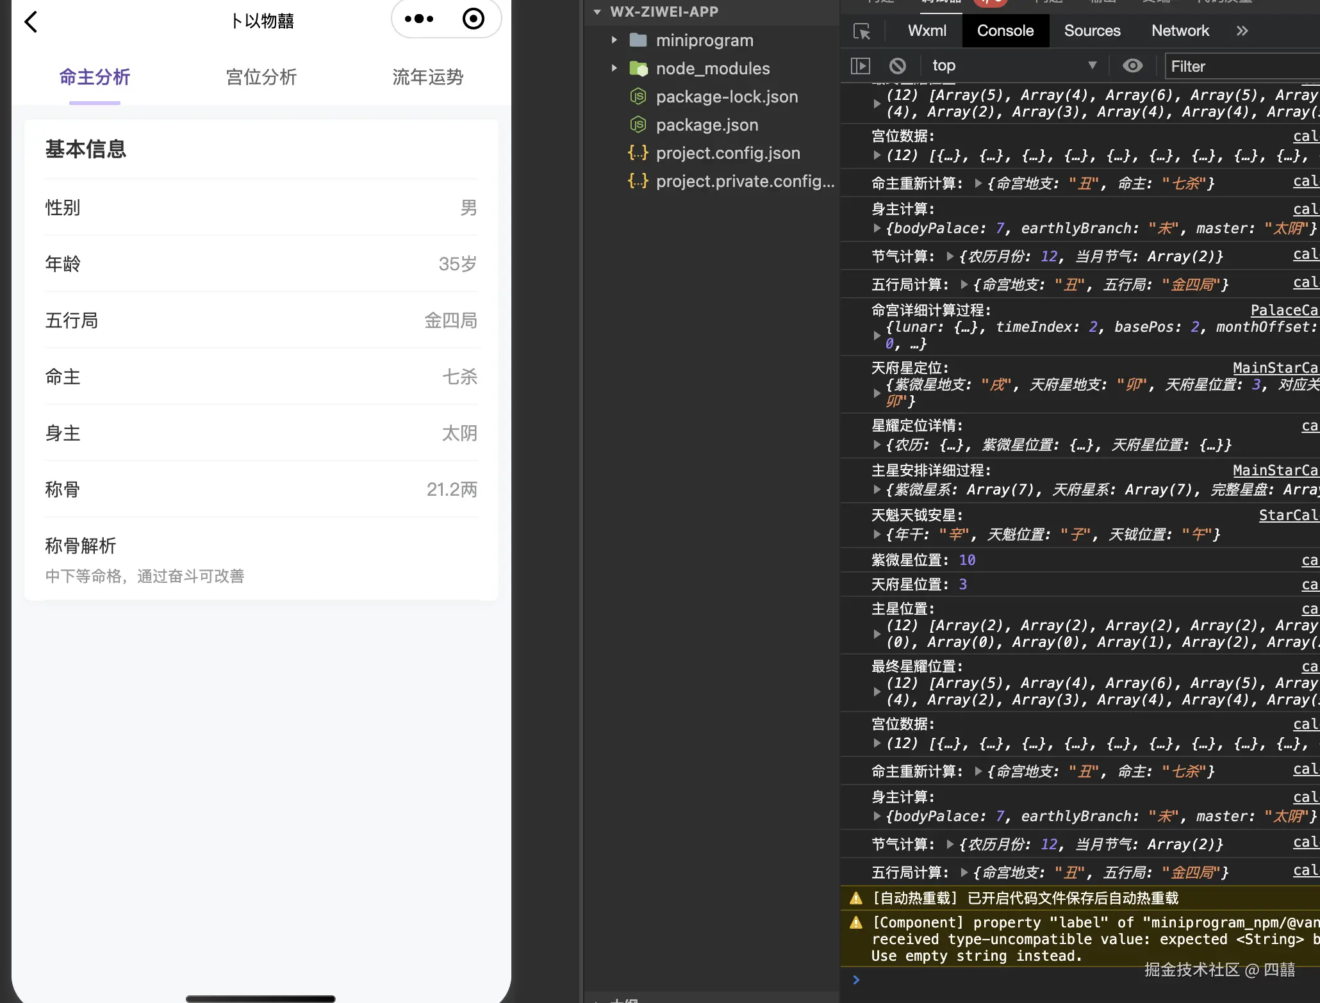Open the three-dots miniprogram menu

(x=419, y=19)
